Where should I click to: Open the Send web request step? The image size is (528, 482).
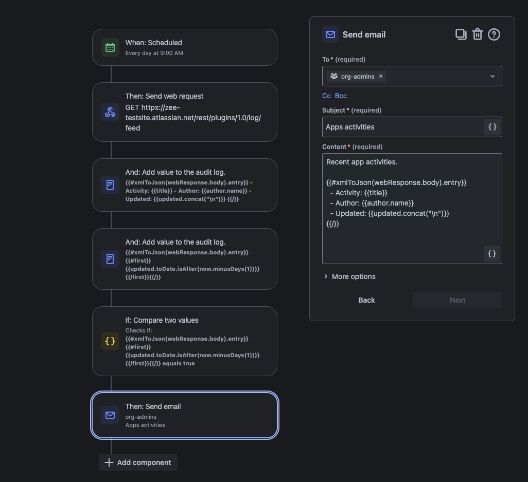click(x=185, y=112)
